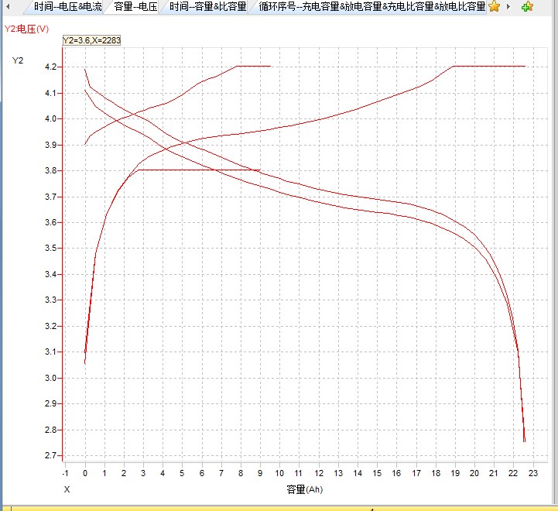558x511 pixels.
Task: Click the 12 tick on capacity axis
Action: [x=319, y=473]
